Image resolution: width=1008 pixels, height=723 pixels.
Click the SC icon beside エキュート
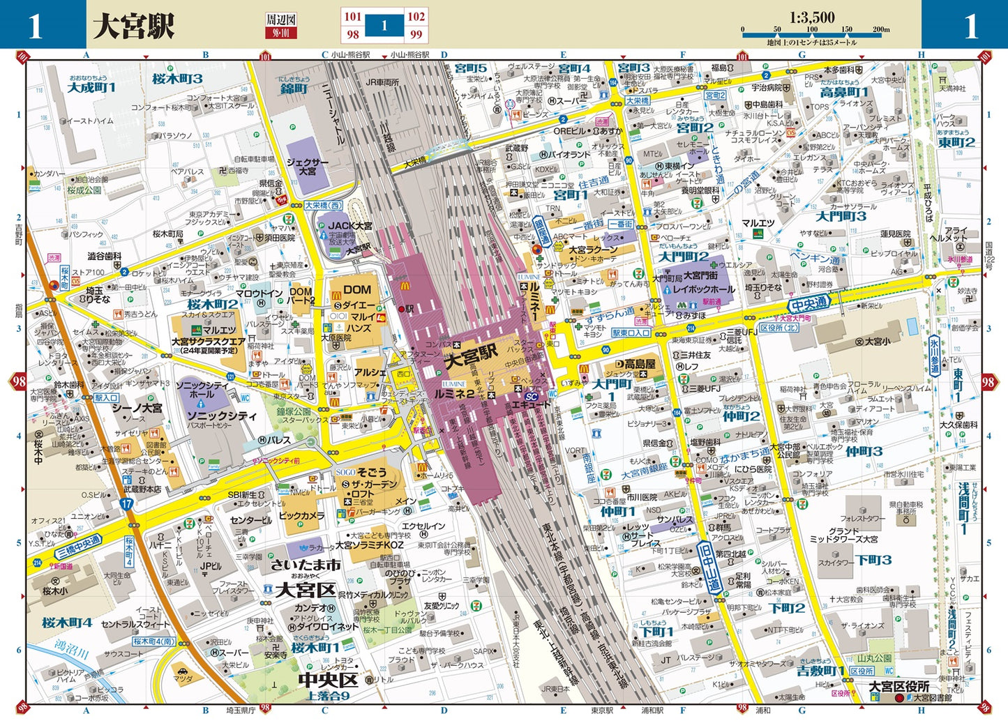coord(532,397)
